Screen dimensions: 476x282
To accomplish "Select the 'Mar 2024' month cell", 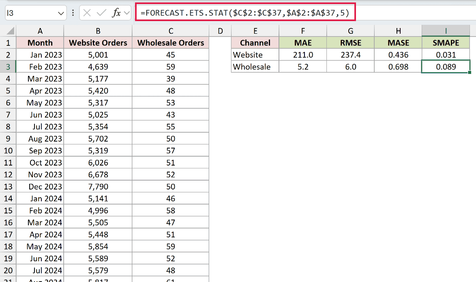I will [40, 222].
